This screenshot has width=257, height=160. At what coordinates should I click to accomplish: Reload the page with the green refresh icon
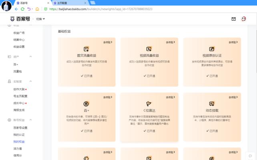tap(23, 9)
